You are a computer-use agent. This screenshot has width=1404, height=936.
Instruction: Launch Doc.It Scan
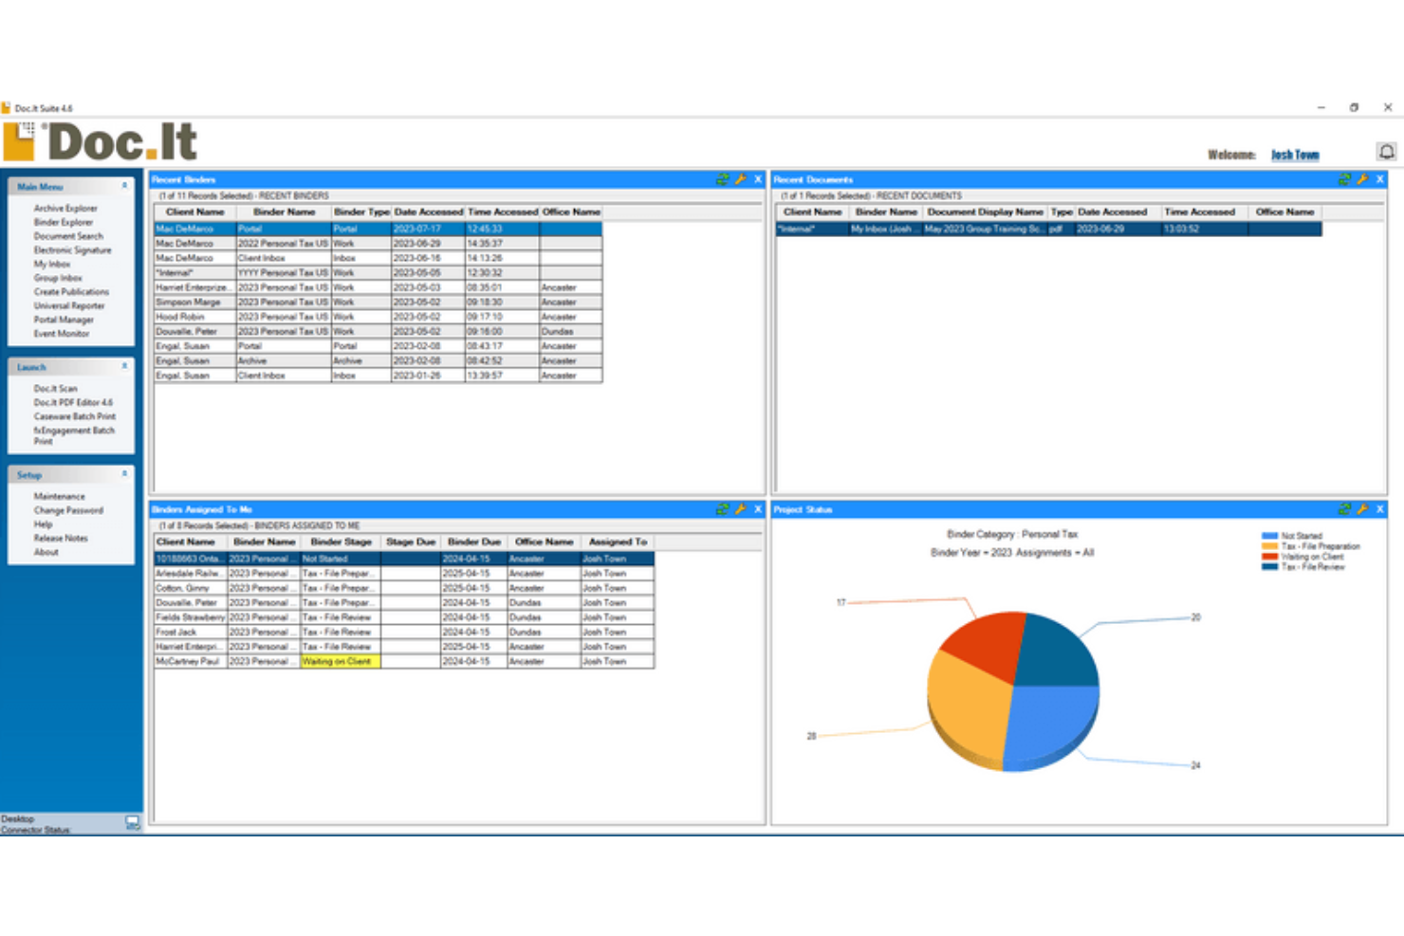[56, 389]
